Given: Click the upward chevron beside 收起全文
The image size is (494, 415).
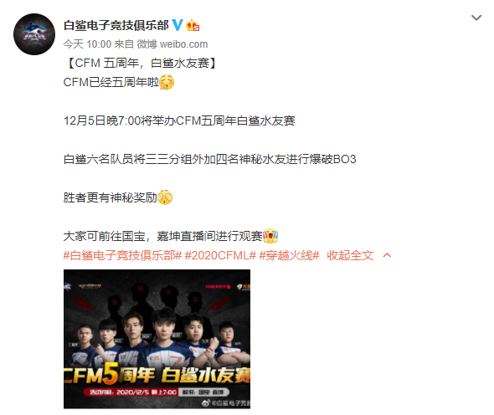Looking at the screenshot, I should click(x=387, y=255).
